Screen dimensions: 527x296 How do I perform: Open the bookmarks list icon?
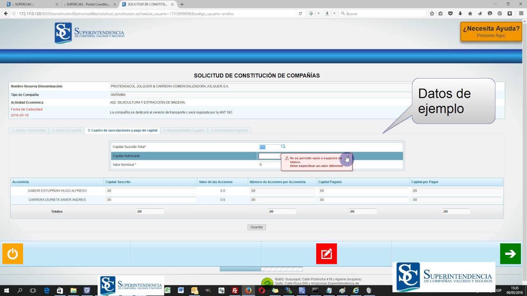pos(441,14)
